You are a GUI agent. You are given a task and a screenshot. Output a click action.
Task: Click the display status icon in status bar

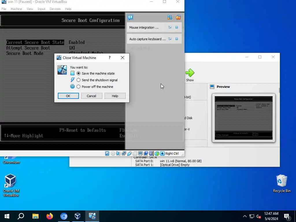pos(140,153)
